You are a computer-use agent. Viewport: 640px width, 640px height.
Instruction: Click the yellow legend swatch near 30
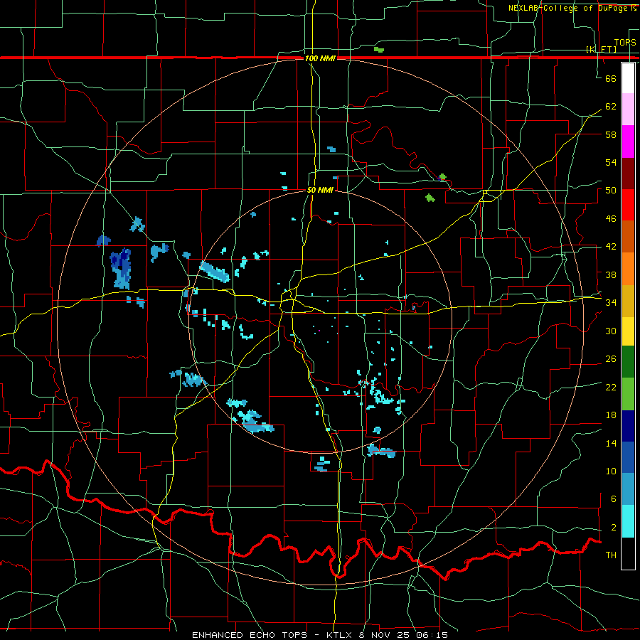click(x=628, y=331)
